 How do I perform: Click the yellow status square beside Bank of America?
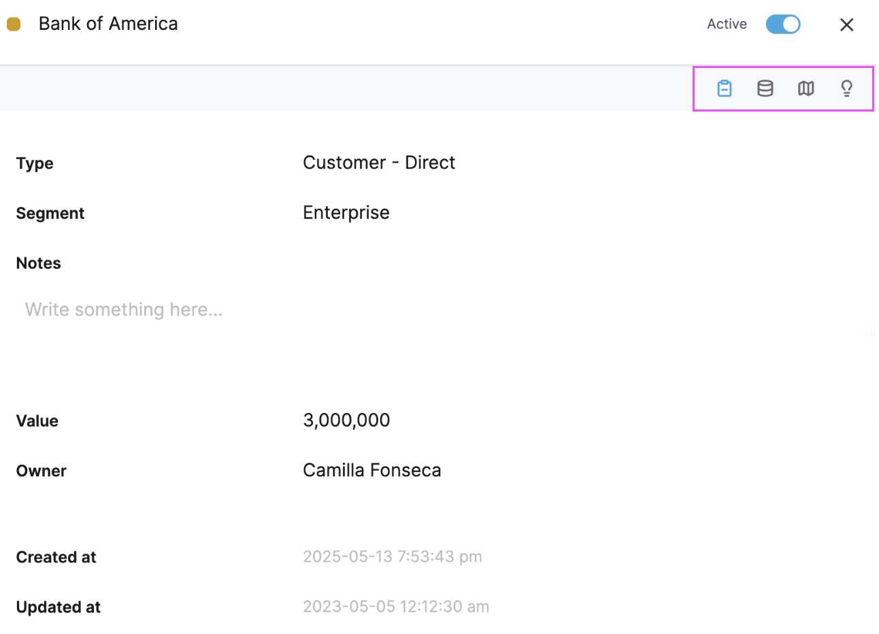(14, 24)
